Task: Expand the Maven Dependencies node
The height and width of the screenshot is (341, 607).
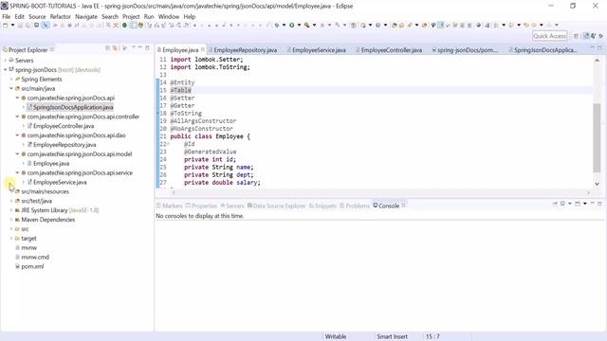Action: (x=11, y=220)
